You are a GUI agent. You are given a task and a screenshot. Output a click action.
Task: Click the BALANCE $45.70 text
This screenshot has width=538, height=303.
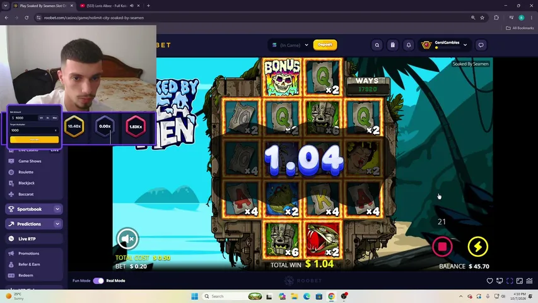pyautogui.click(x=464, y=266)
